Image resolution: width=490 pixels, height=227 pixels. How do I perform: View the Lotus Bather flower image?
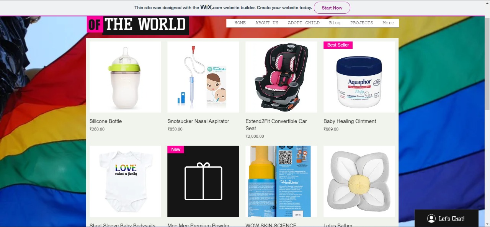(x=359, y=181)
